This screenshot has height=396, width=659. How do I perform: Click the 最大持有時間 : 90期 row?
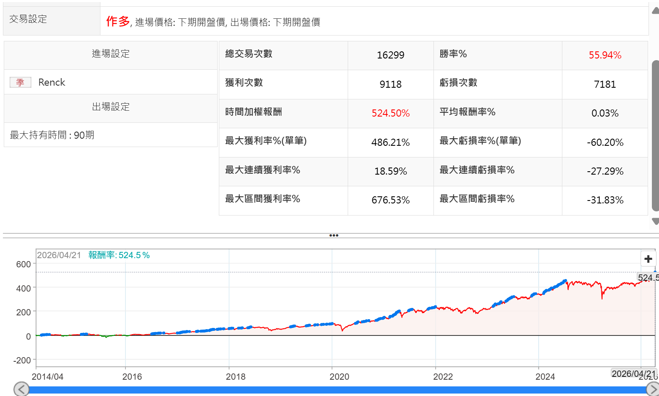(52, 135)
